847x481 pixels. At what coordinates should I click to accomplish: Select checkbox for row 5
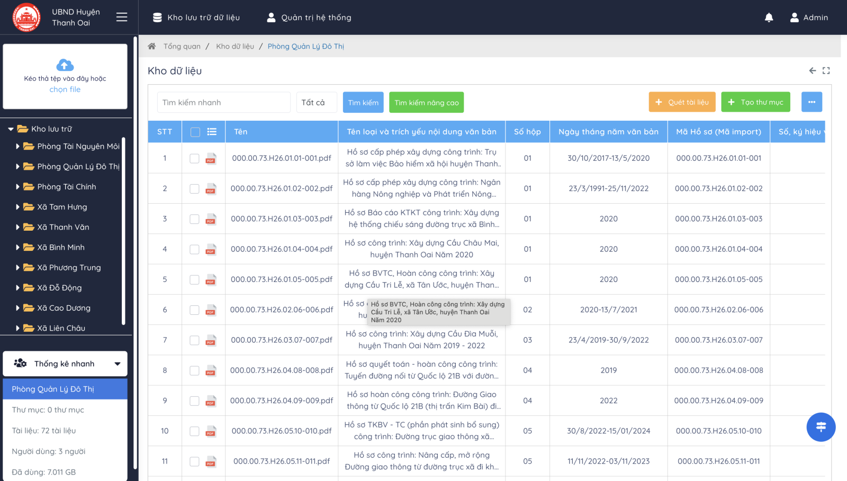[194, 279]
